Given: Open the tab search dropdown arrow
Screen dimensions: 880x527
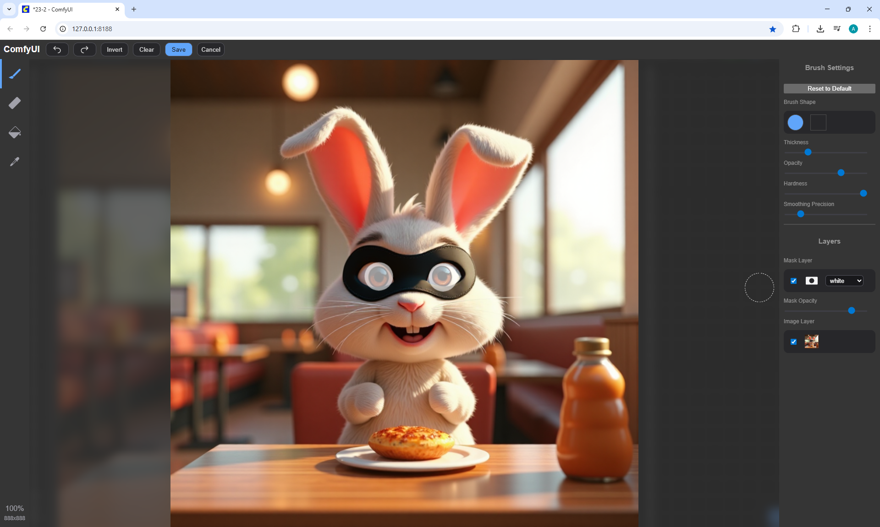Looking at the screenshot, I should [9, 9].
